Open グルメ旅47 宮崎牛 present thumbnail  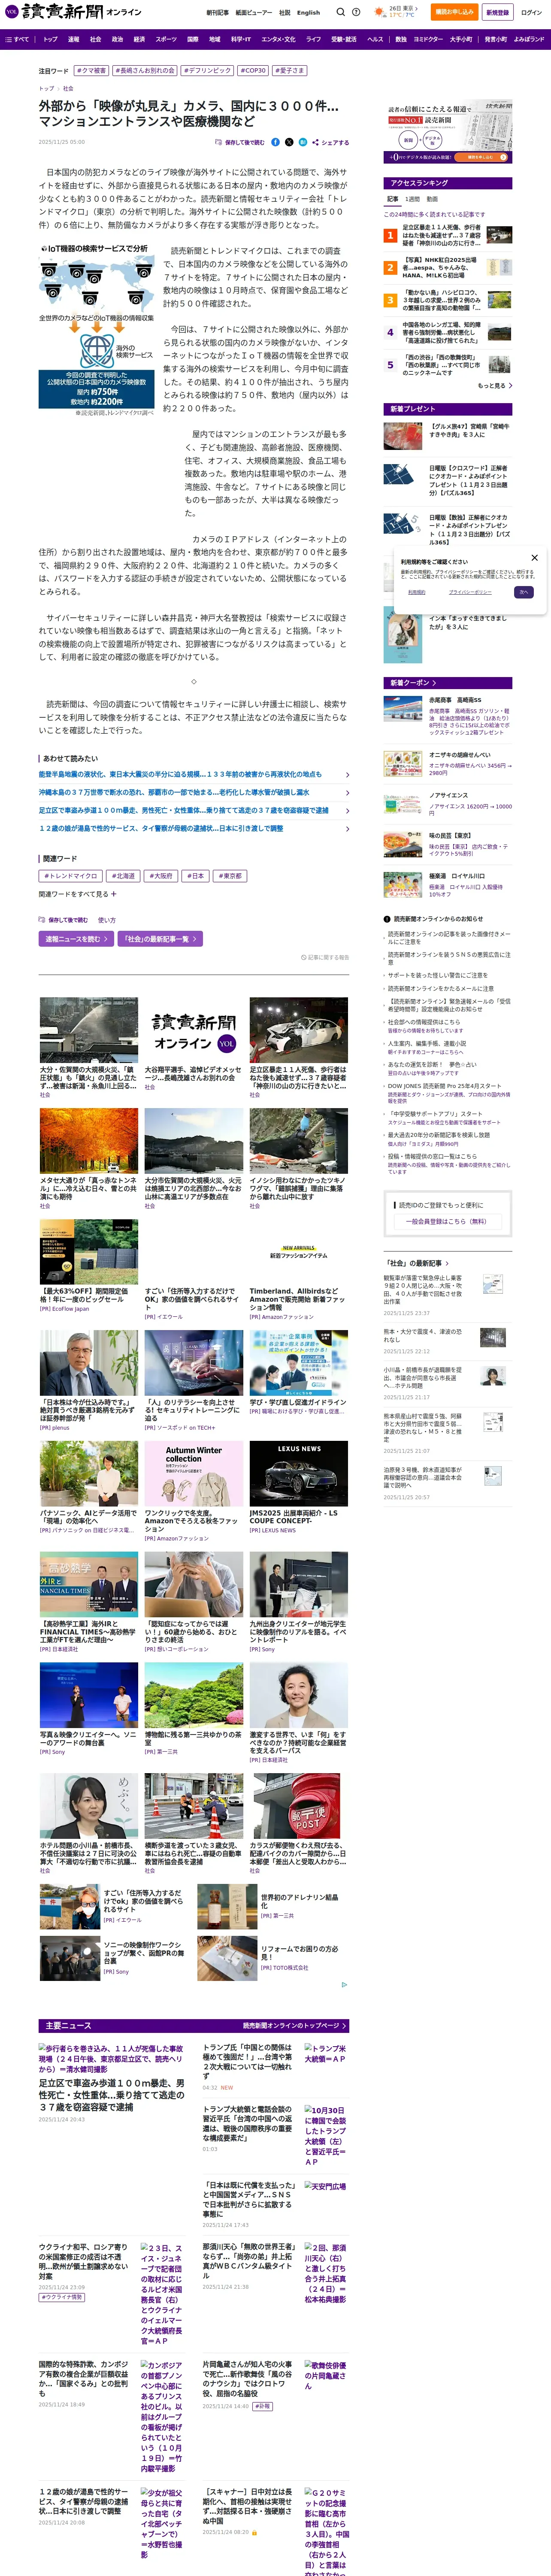tap(403, 436)
